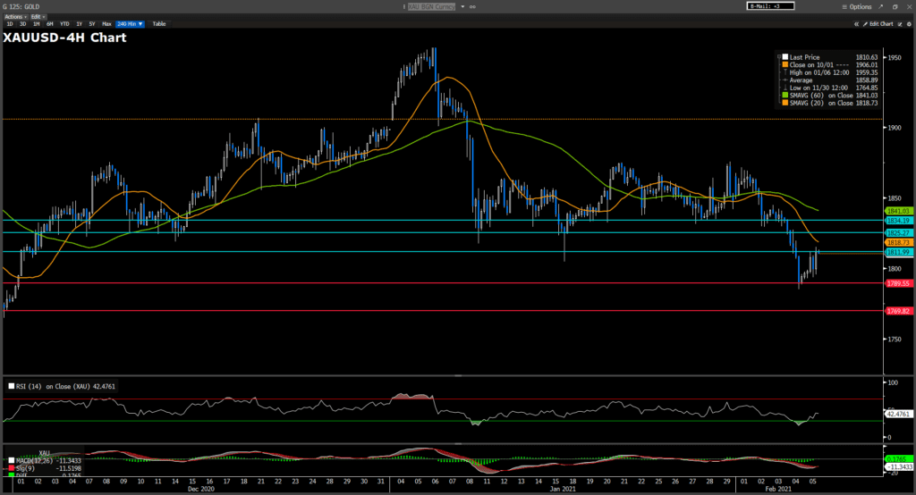The image size is (916, 495).
Task: Click the drag handle left of XAU BGN Curncy
Action: (x=403, y=7)
